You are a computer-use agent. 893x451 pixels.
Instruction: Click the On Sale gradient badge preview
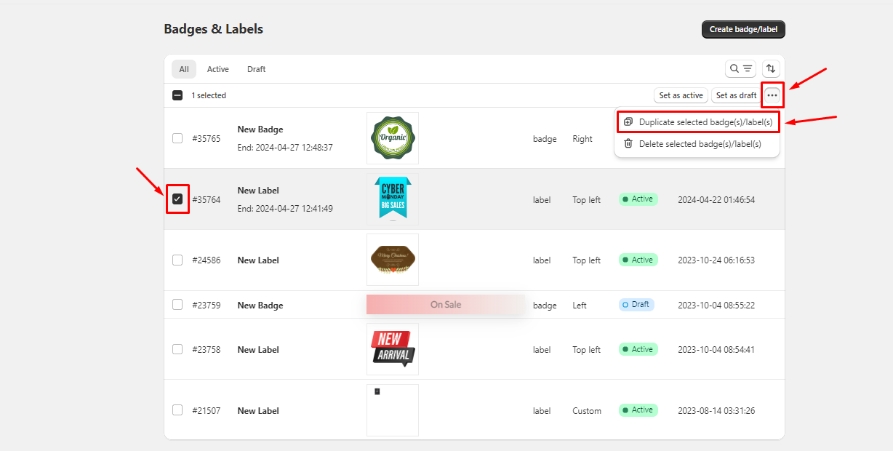pos(445,305)
